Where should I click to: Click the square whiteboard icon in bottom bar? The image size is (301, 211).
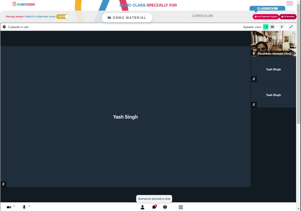point(181,207)
